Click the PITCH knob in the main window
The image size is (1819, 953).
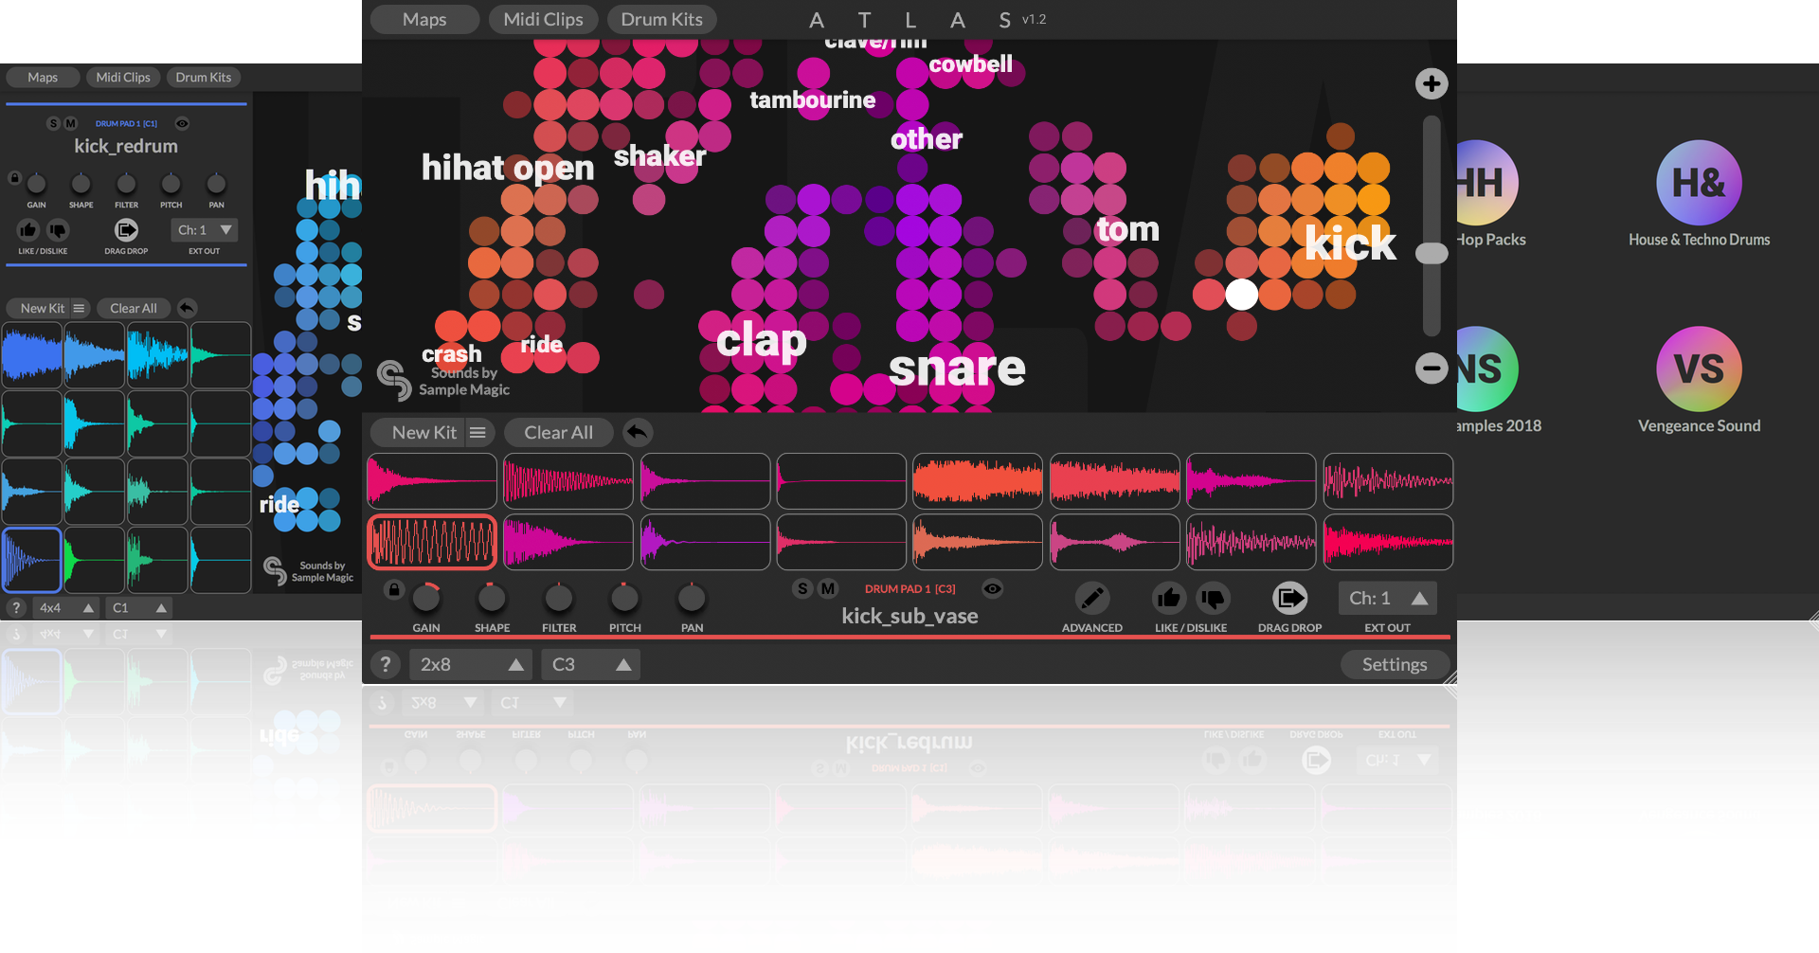click(x=624, y=598)
